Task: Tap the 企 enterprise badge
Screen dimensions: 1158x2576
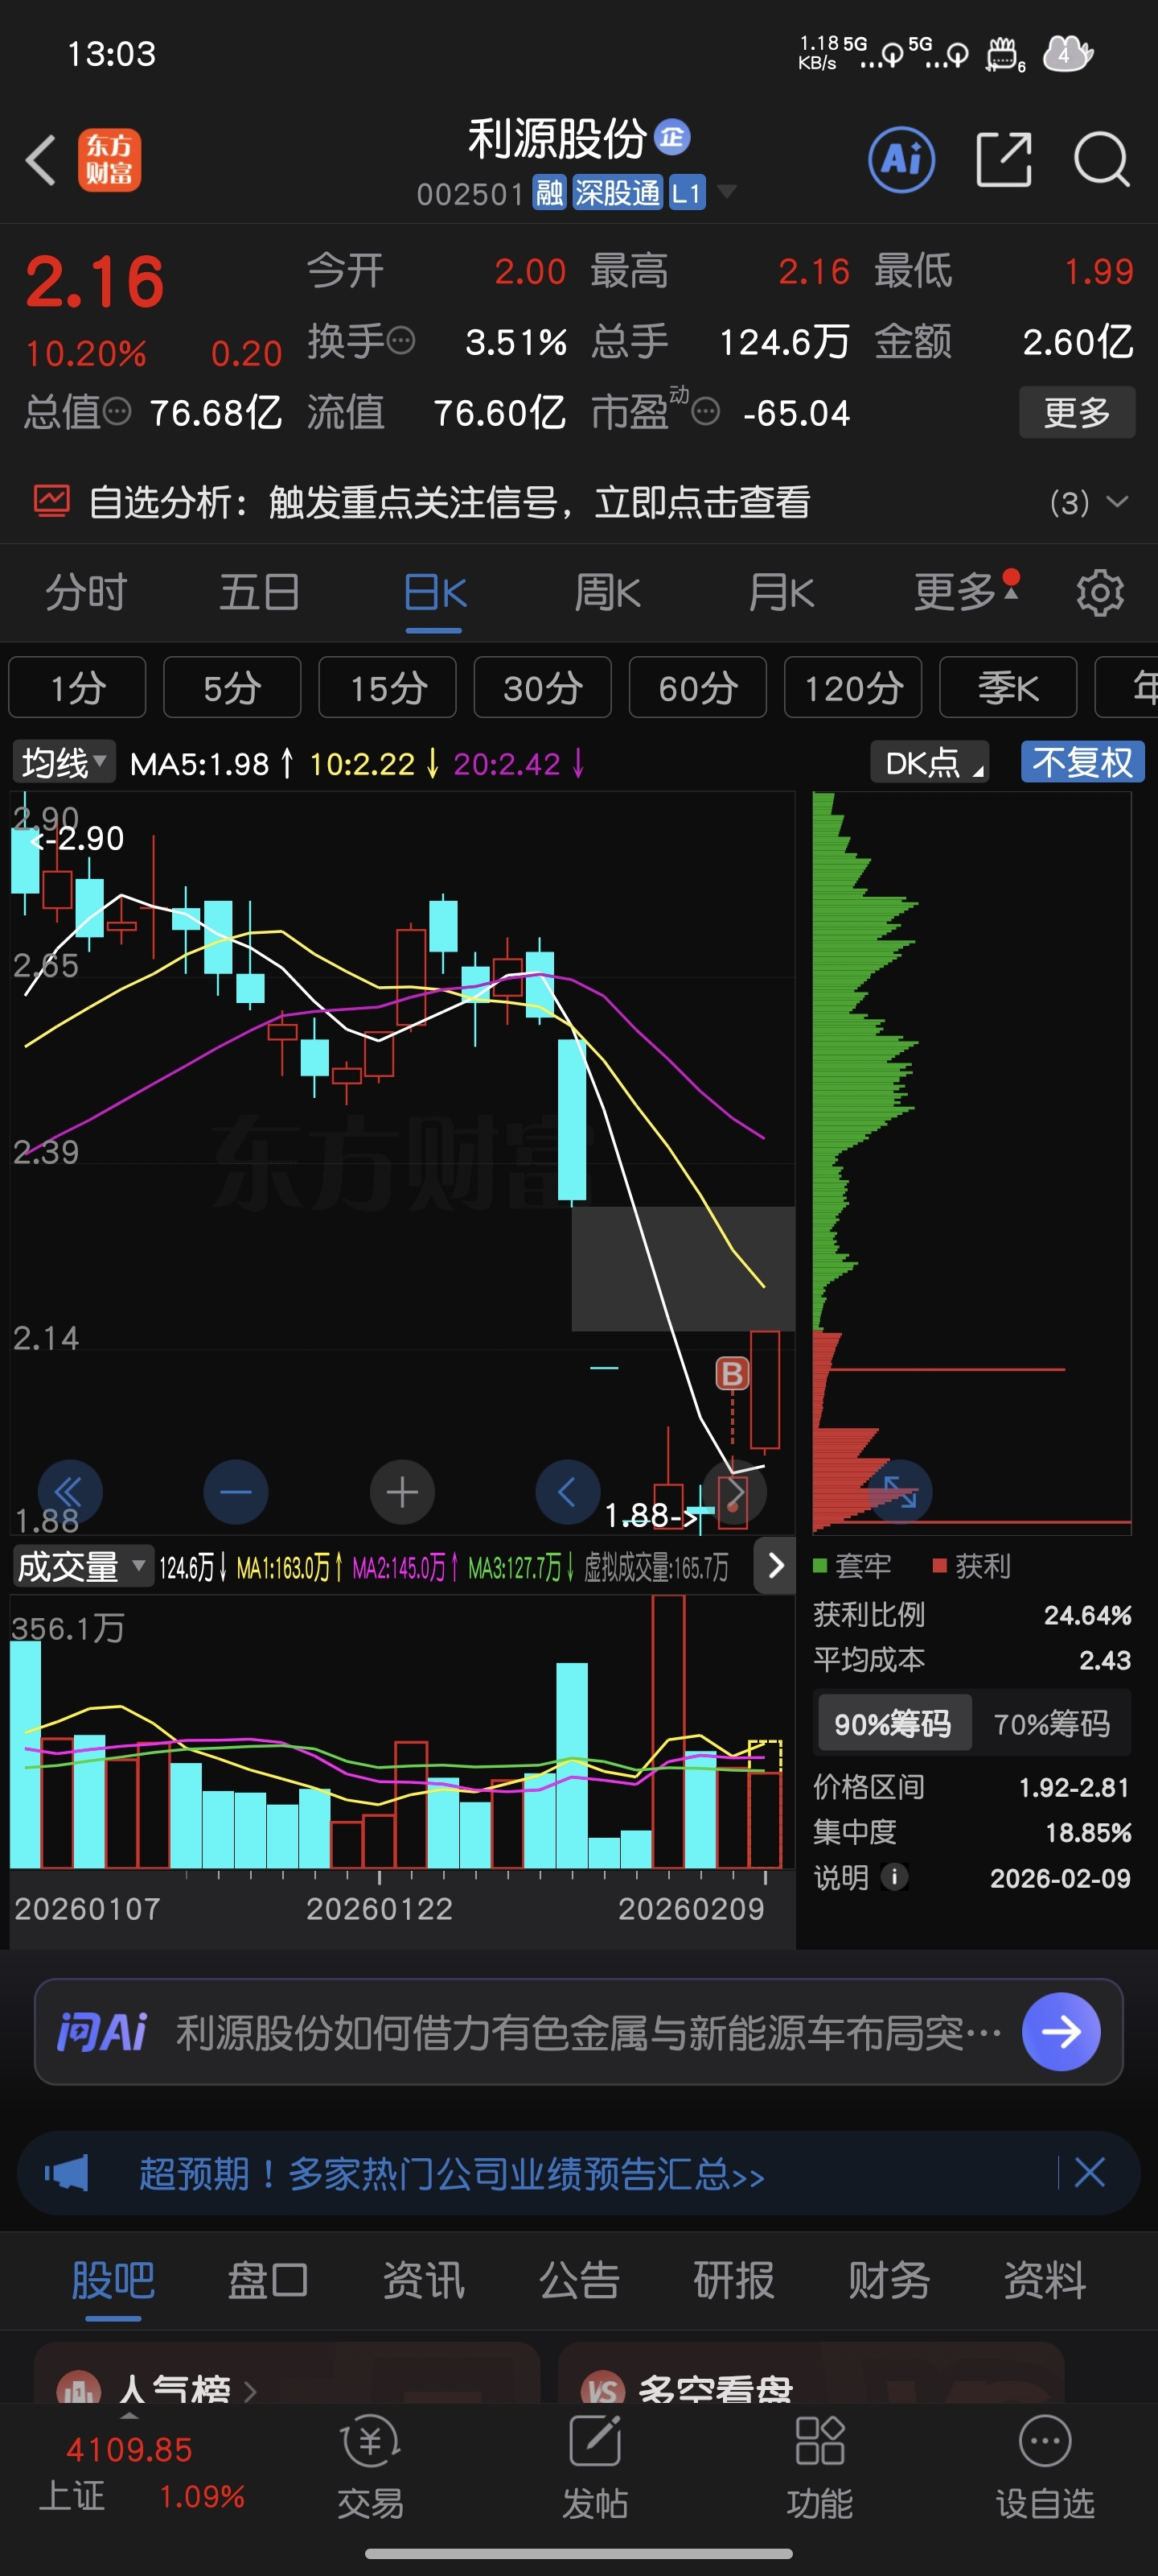Action: point(672,137)
